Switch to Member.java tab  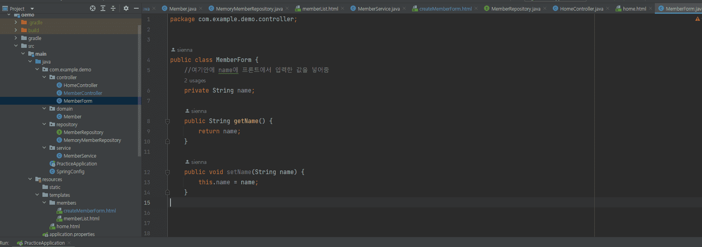pyautogui.click(x=183, y=9)
